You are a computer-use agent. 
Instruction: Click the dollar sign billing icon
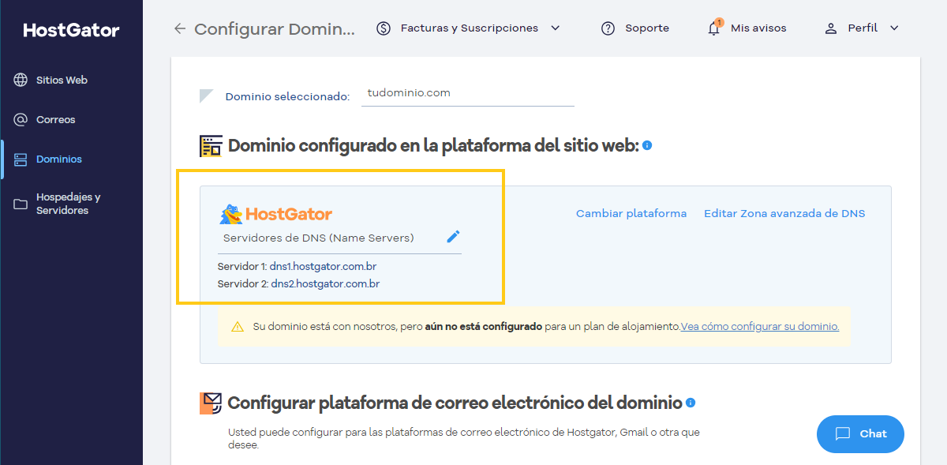[384, 28]
